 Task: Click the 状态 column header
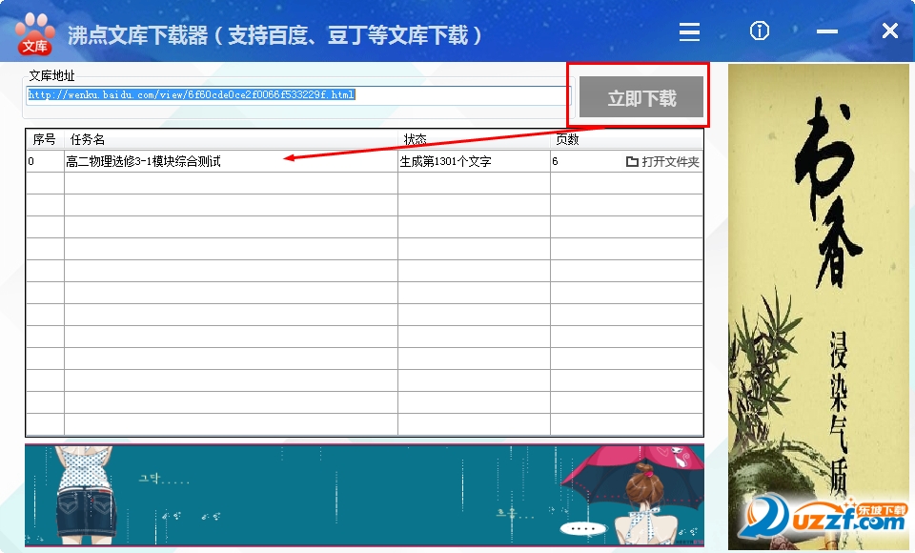pyautogui.click(x=474, y=140)
